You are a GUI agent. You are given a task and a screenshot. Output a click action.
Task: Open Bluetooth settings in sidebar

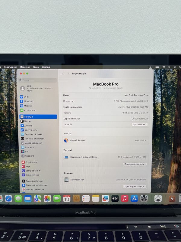[x=27, y=101]
